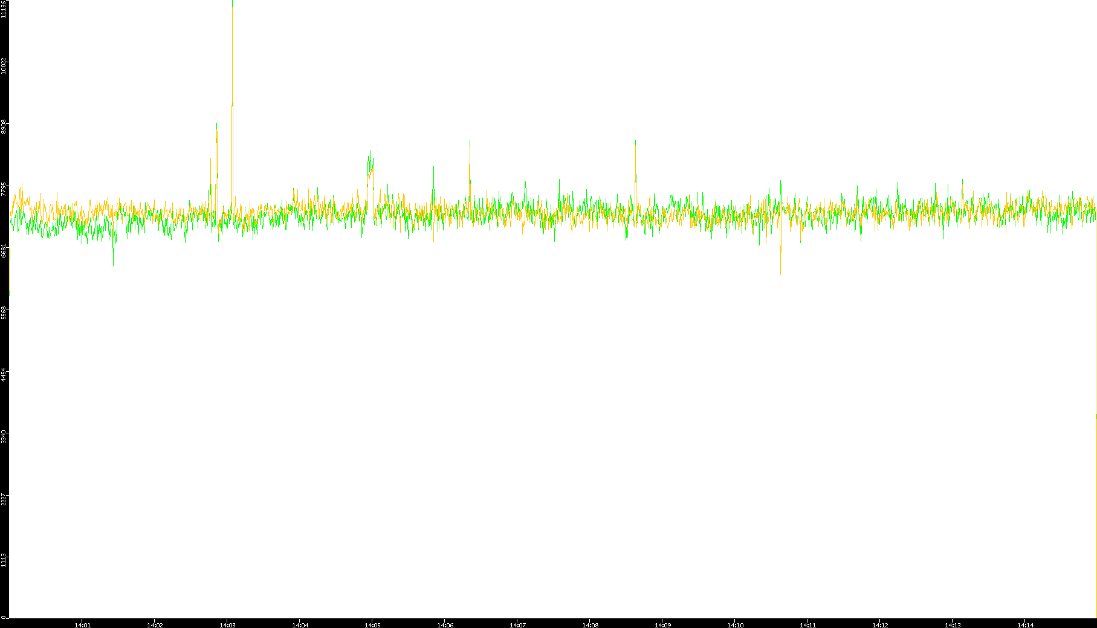The width and height of the screenshot is (1097, 628).
Task: Select the 14:06 time axis label
Action: pyautogui.click(x=445, y=624)
